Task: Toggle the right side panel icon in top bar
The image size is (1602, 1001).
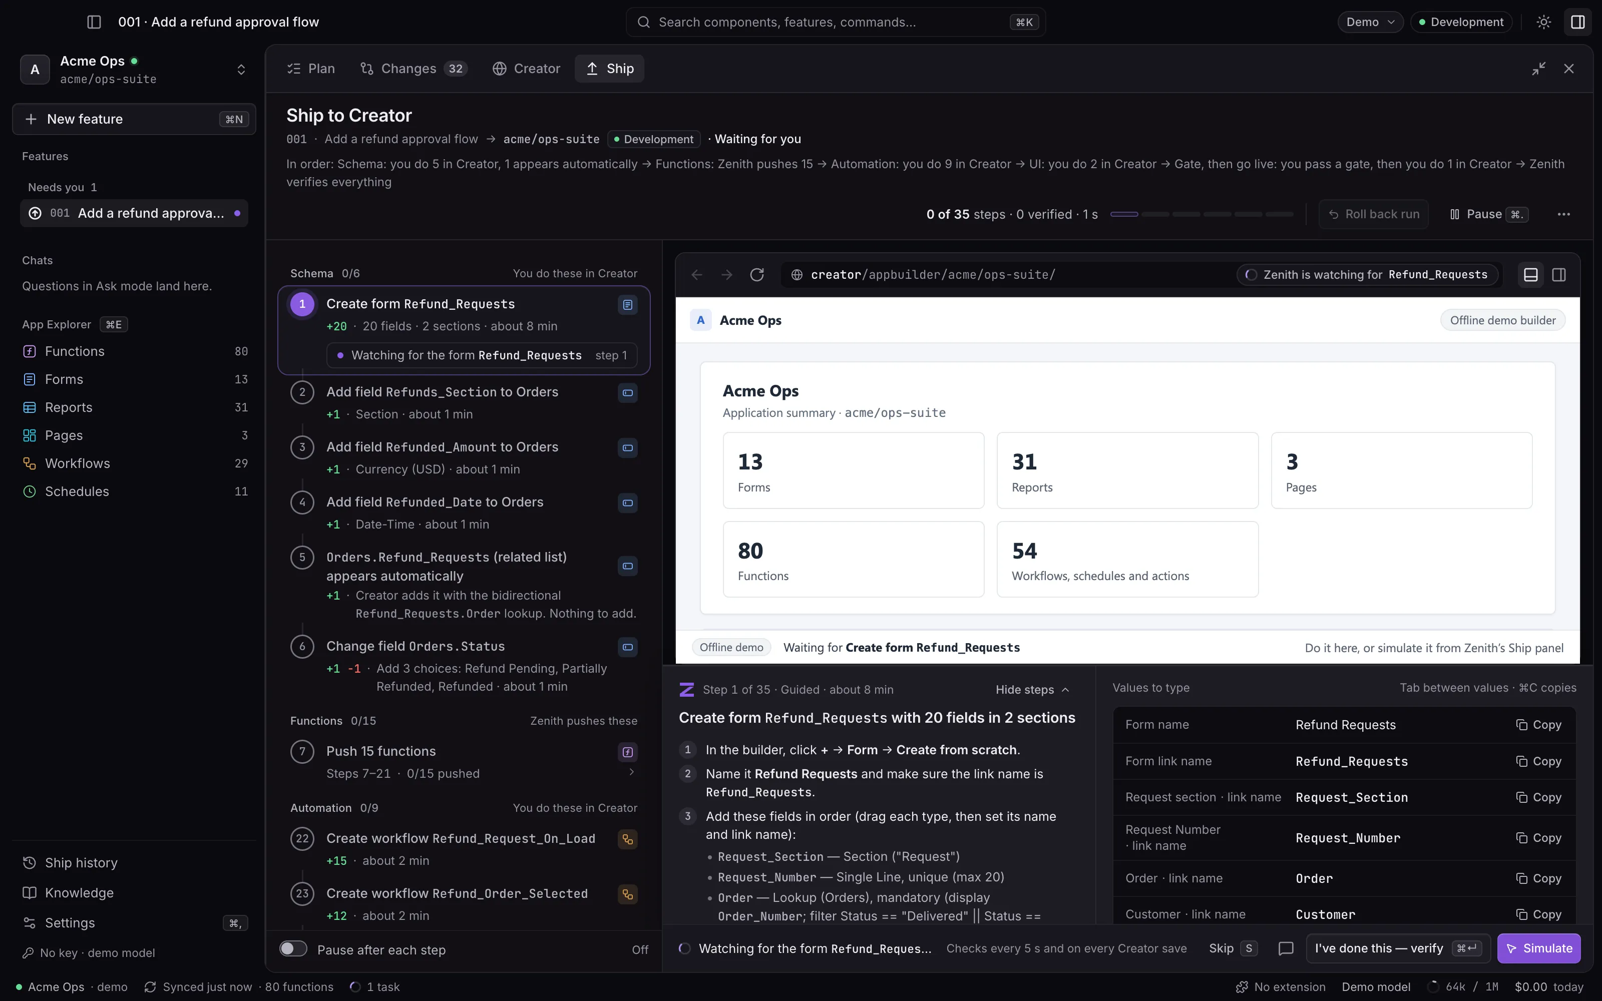Action: 1578,22
